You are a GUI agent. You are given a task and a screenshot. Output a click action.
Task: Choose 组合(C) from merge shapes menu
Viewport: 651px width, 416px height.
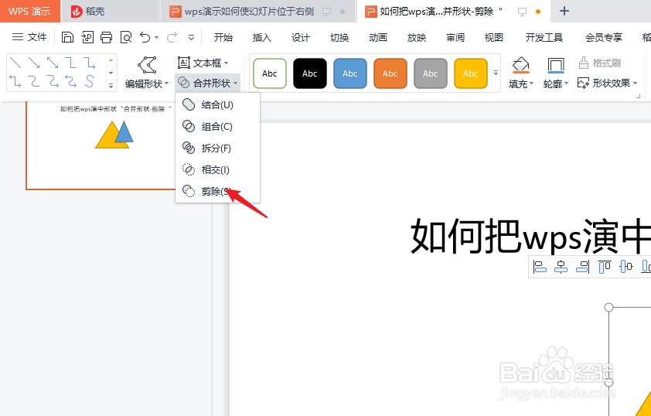click(x=217, y=126)
